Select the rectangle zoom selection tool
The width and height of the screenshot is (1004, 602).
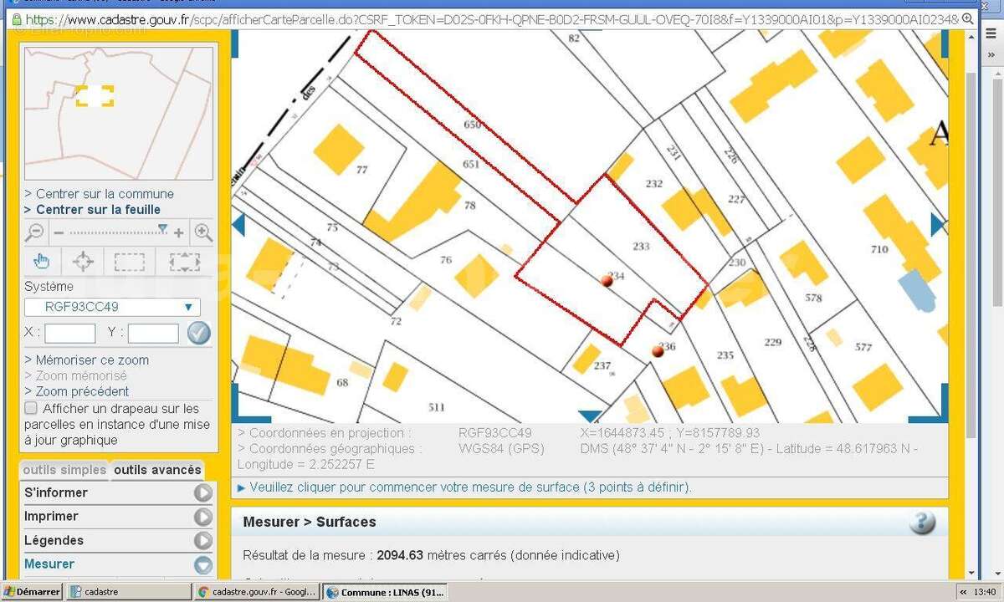point(129,262)
